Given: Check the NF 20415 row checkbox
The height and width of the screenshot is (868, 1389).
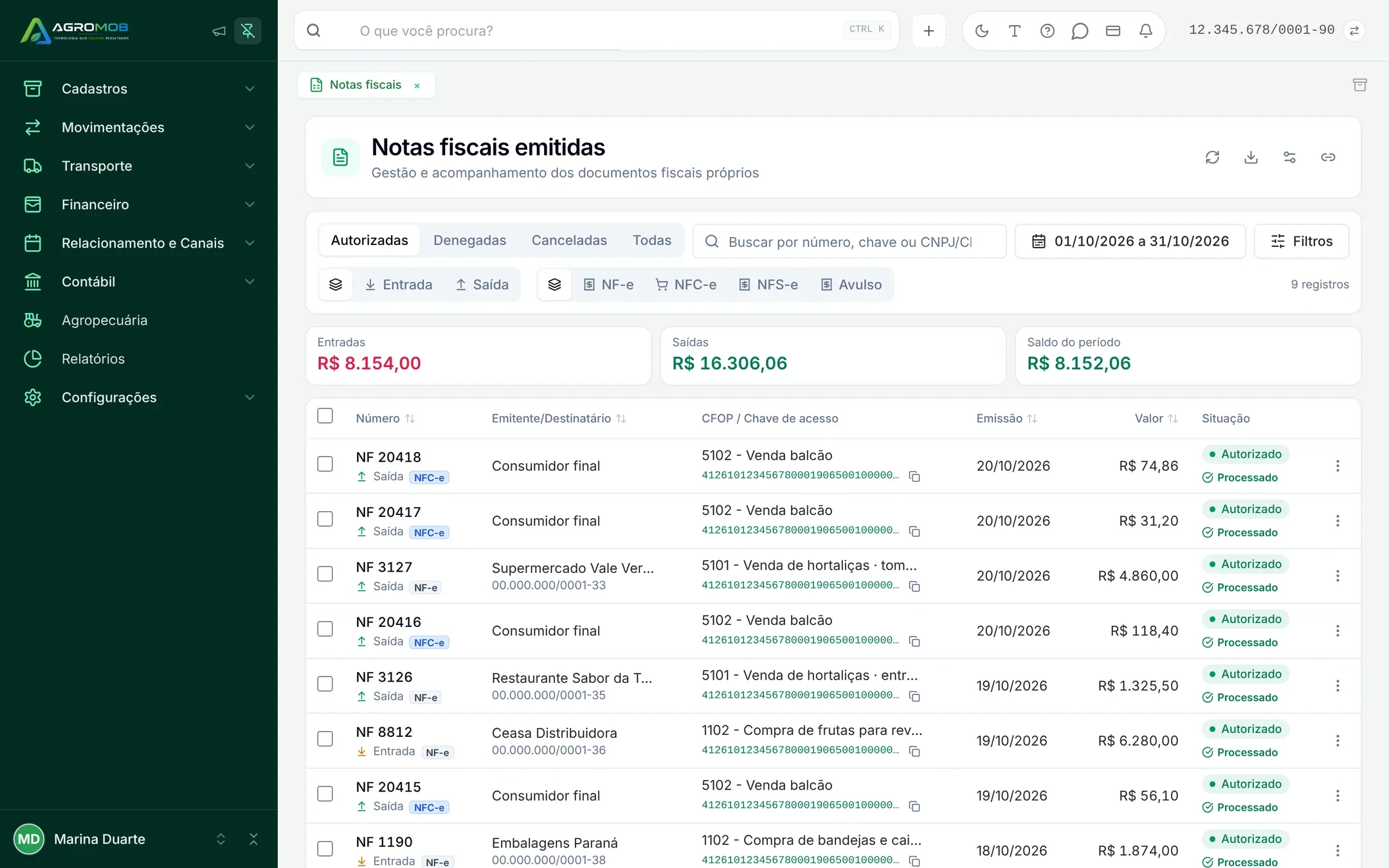Looking at the screenshot, I should coord(325,794).
